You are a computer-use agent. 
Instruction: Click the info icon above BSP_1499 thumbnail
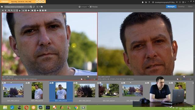point(53,83)
